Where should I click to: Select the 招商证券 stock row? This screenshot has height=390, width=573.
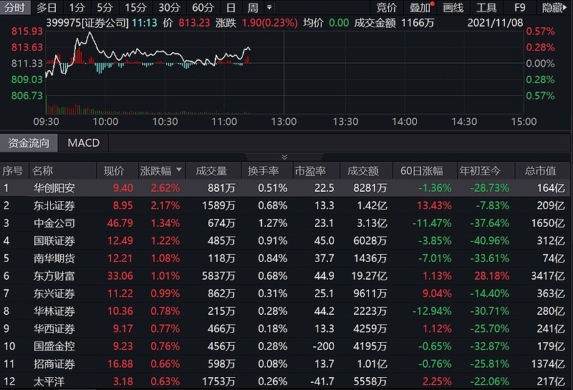point(285,364)
